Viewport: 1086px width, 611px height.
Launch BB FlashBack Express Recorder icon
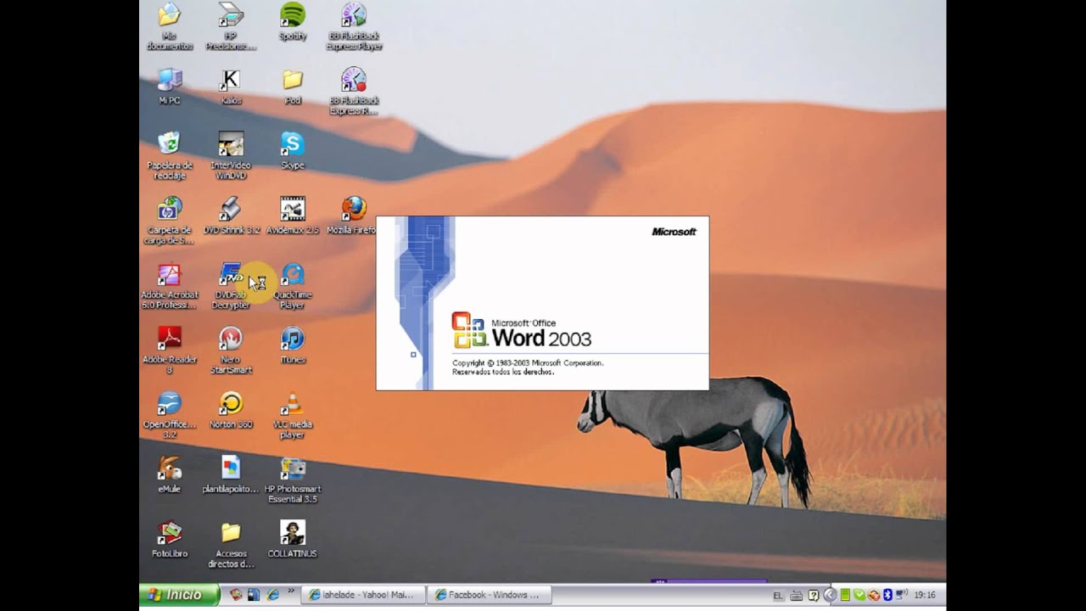tap(354, 91)
